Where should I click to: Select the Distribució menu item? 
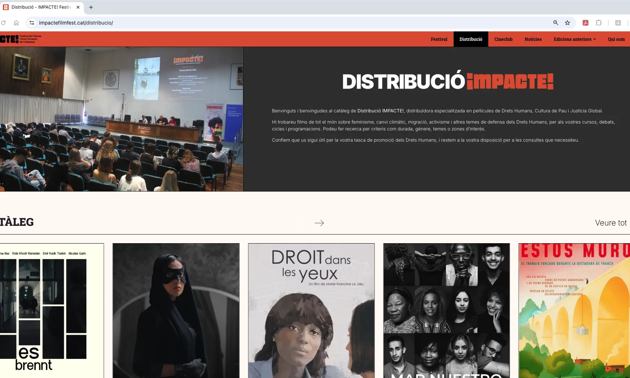pos(471,39)
